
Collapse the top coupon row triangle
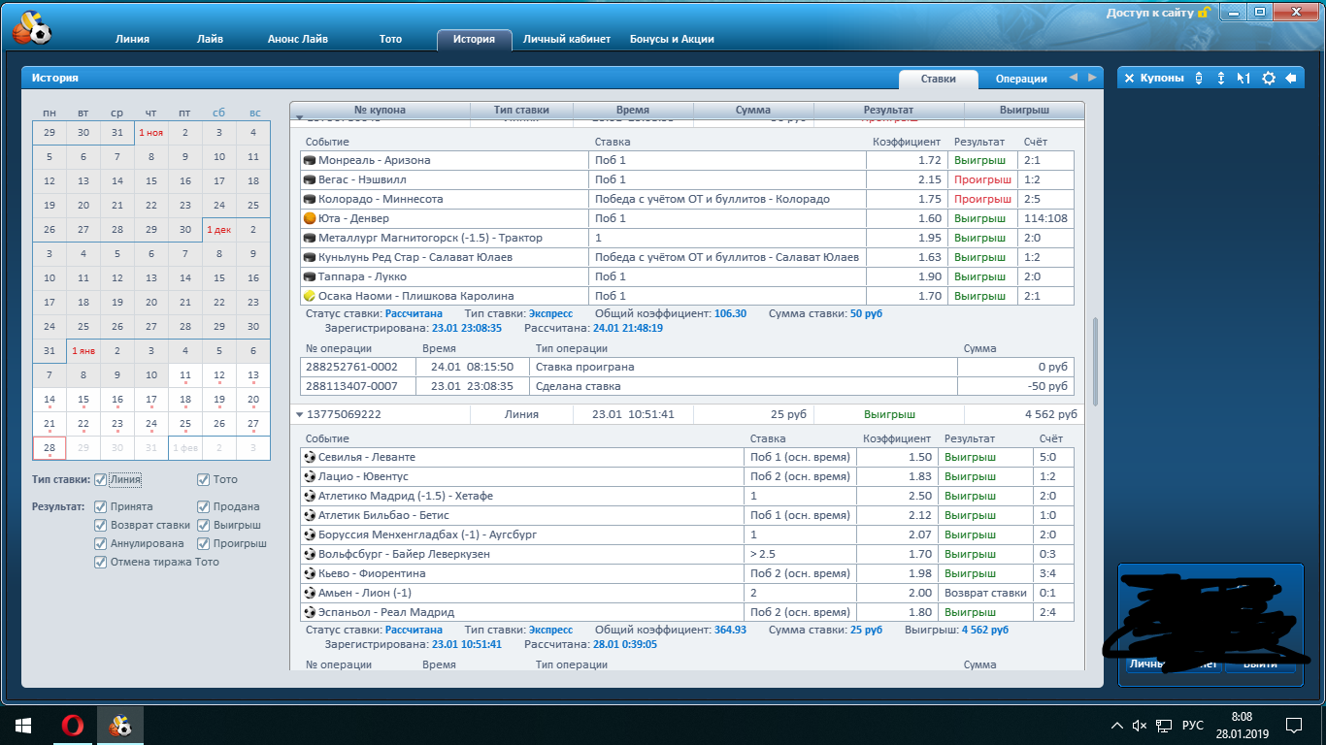pyautogui.click(x=300, y=118)
